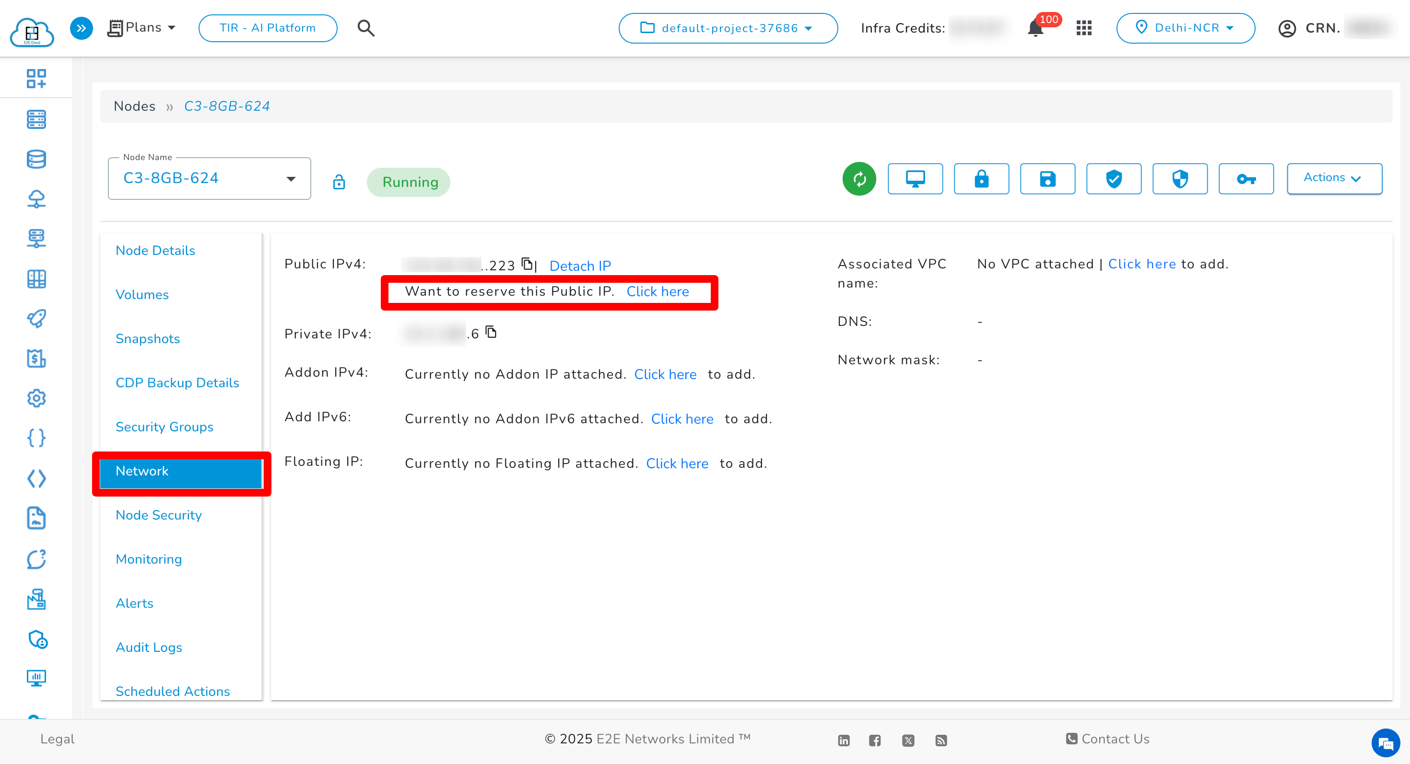Image resolution: width=1410 pixels, height=764 pixels.
Task: Open X (Twitter) footer icon
Action: 908,741
